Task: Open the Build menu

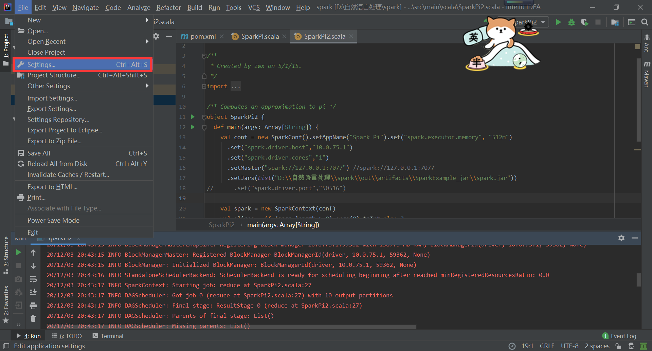Action: point(195,7)
